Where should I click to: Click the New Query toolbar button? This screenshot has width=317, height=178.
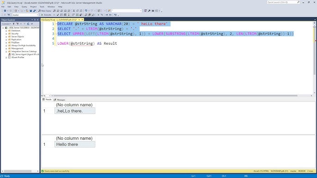click(x=45, y=11)
